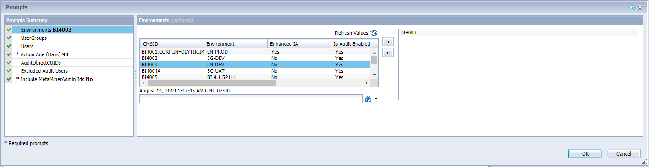649x167 pixels.
Task: Sort by Environment column header
Action: coord(236,44)
